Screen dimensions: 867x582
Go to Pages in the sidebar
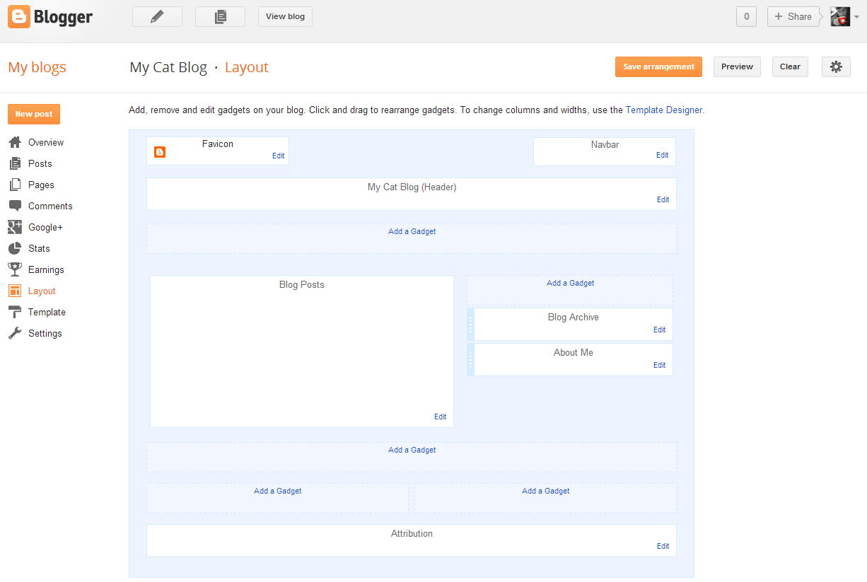(41, 185)
